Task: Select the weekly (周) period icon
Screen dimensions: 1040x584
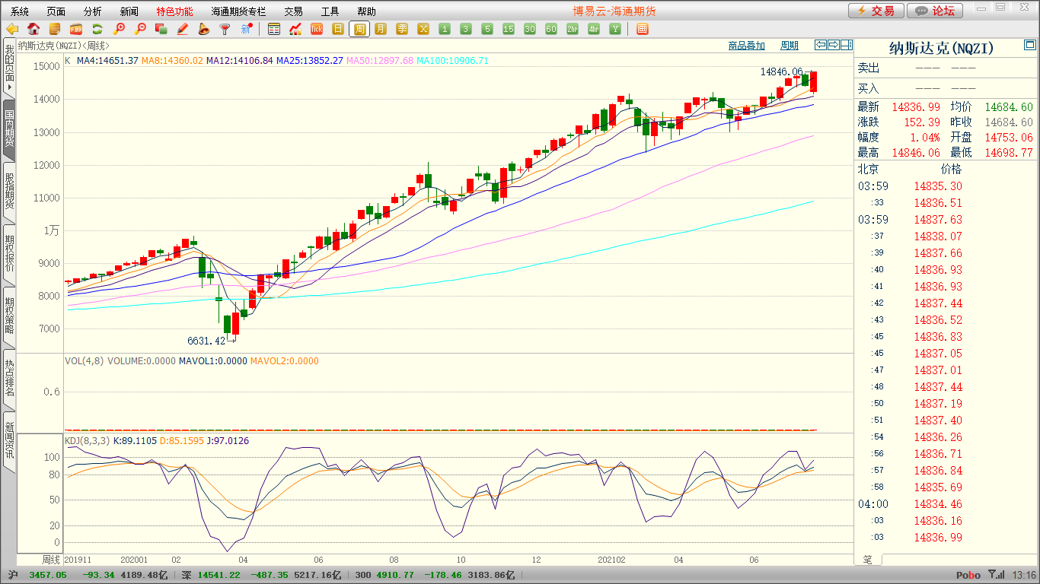Action: 359,29
